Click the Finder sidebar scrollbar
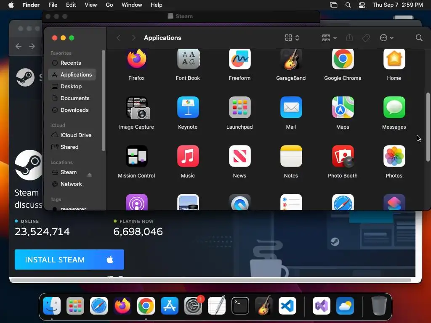This screenshot has width=431, height=323. click(104, 101)
